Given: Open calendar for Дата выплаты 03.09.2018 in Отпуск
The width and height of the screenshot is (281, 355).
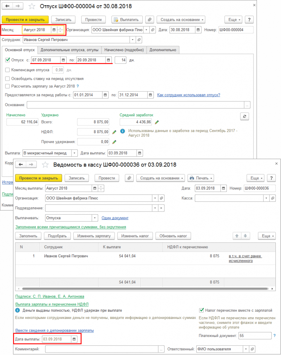Looking at the screenshot, I should click(140, 153).
